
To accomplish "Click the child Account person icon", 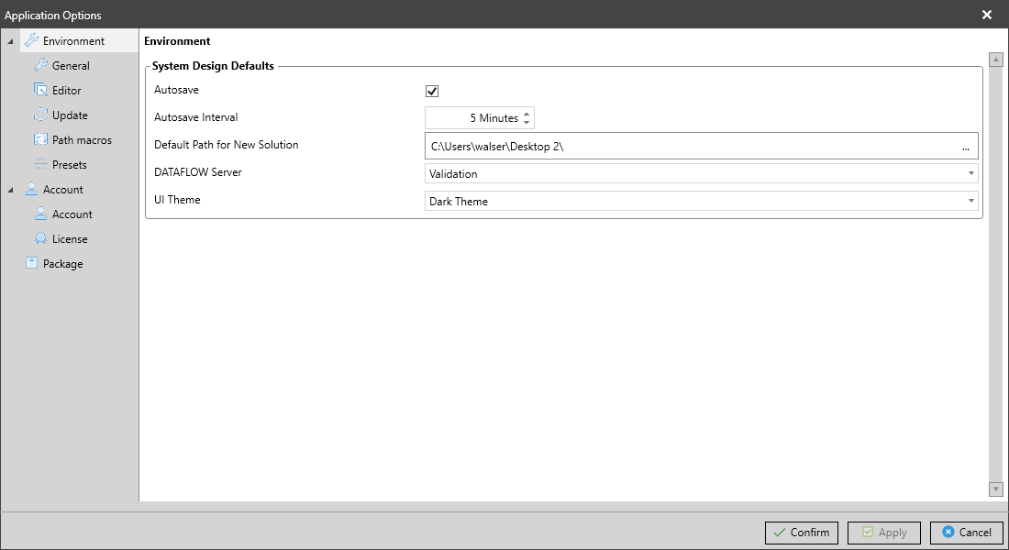I will [40, 214].
